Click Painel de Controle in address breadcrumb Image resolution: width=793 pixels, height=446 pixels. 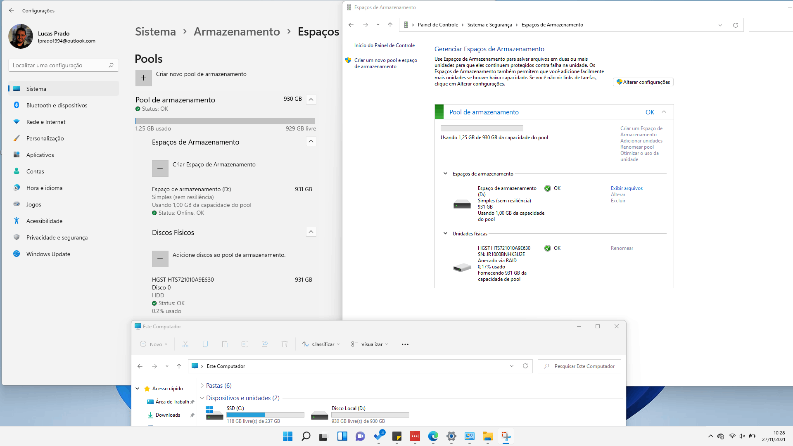point(438,25)
